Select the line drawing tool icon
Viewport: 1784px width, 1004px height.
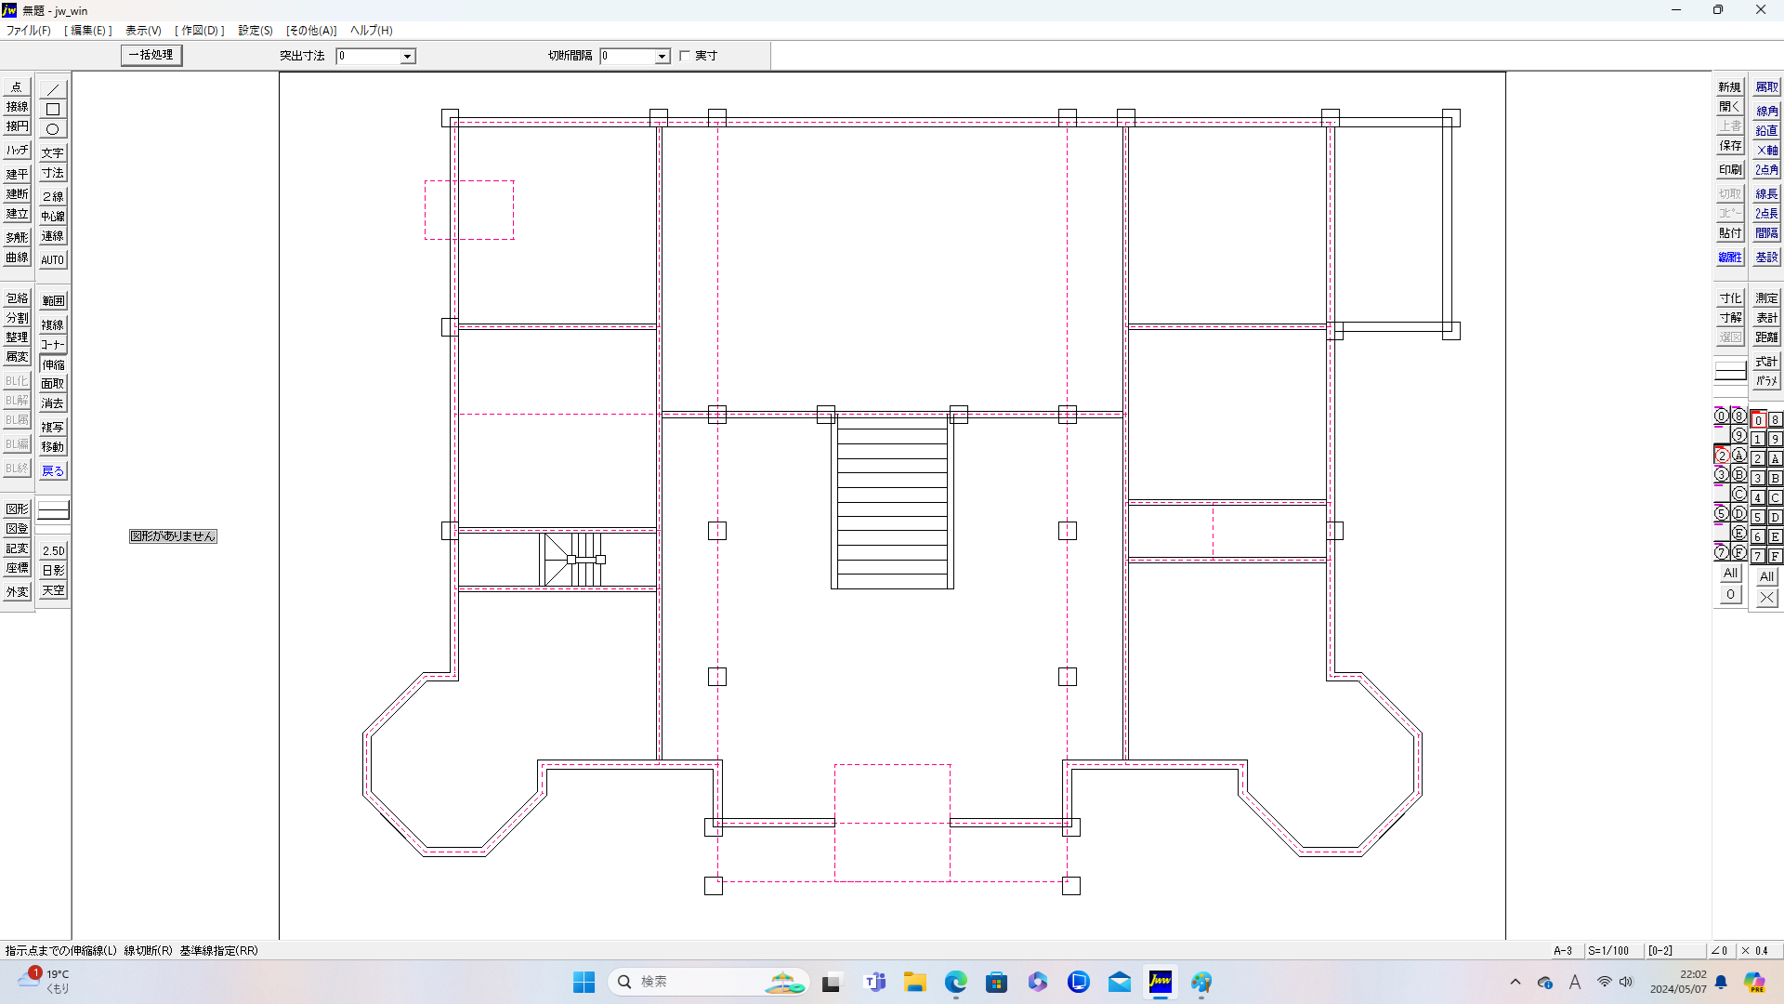(x=53, y=89)
